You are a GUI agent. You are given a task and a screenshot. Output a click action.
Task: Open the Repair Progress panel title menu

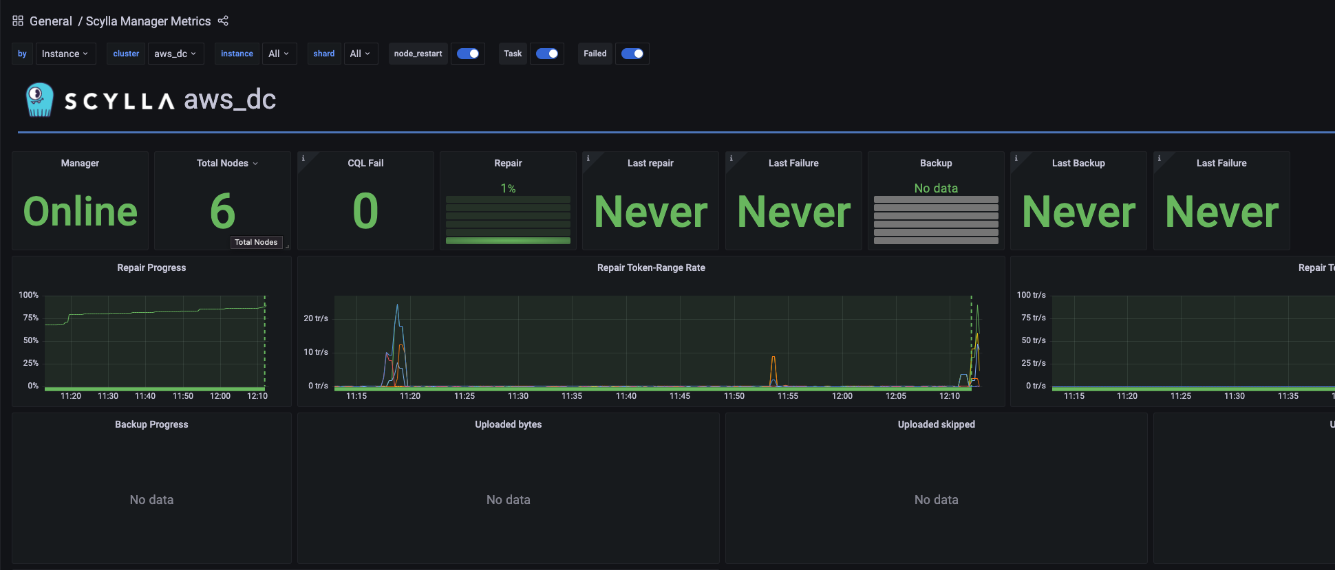tap(151, 267)
